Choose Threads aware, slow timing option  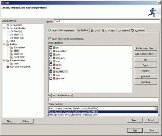pyautogui.click(x=103, y=115)
